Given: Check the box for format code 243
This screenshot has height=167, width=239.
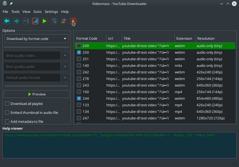Looking at the screenshot, I should point(79,85).
